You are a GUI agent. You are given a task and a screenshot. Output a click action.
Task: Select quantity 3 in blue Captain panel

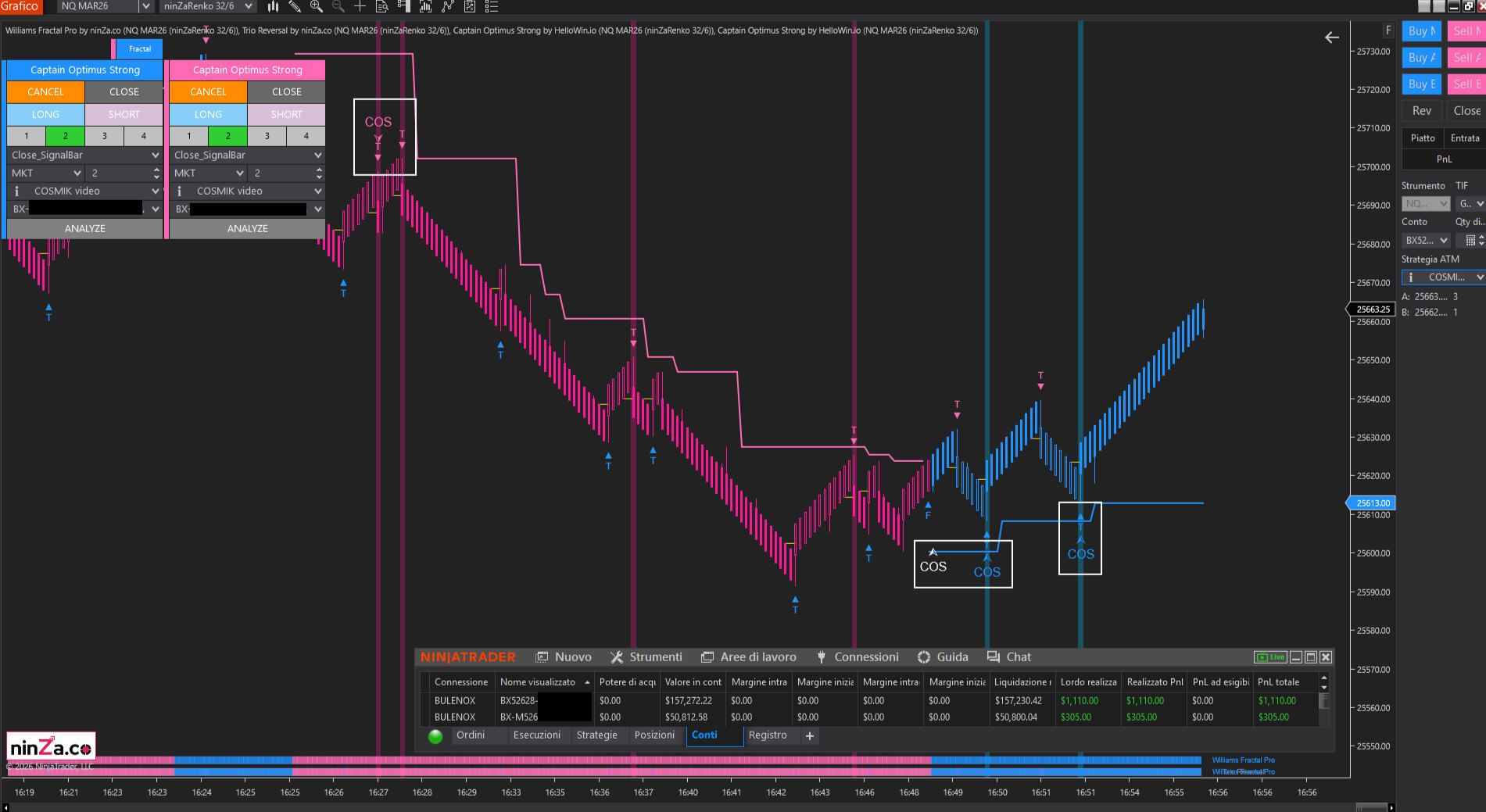tap(105, 136)
